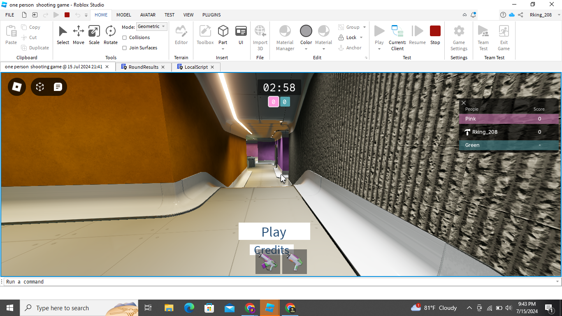
Task: Open the LocalScript tab
Action: coord(196,67)
